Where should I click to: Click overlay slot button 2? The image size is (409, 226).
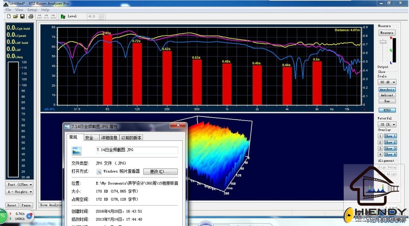(380, 142)
